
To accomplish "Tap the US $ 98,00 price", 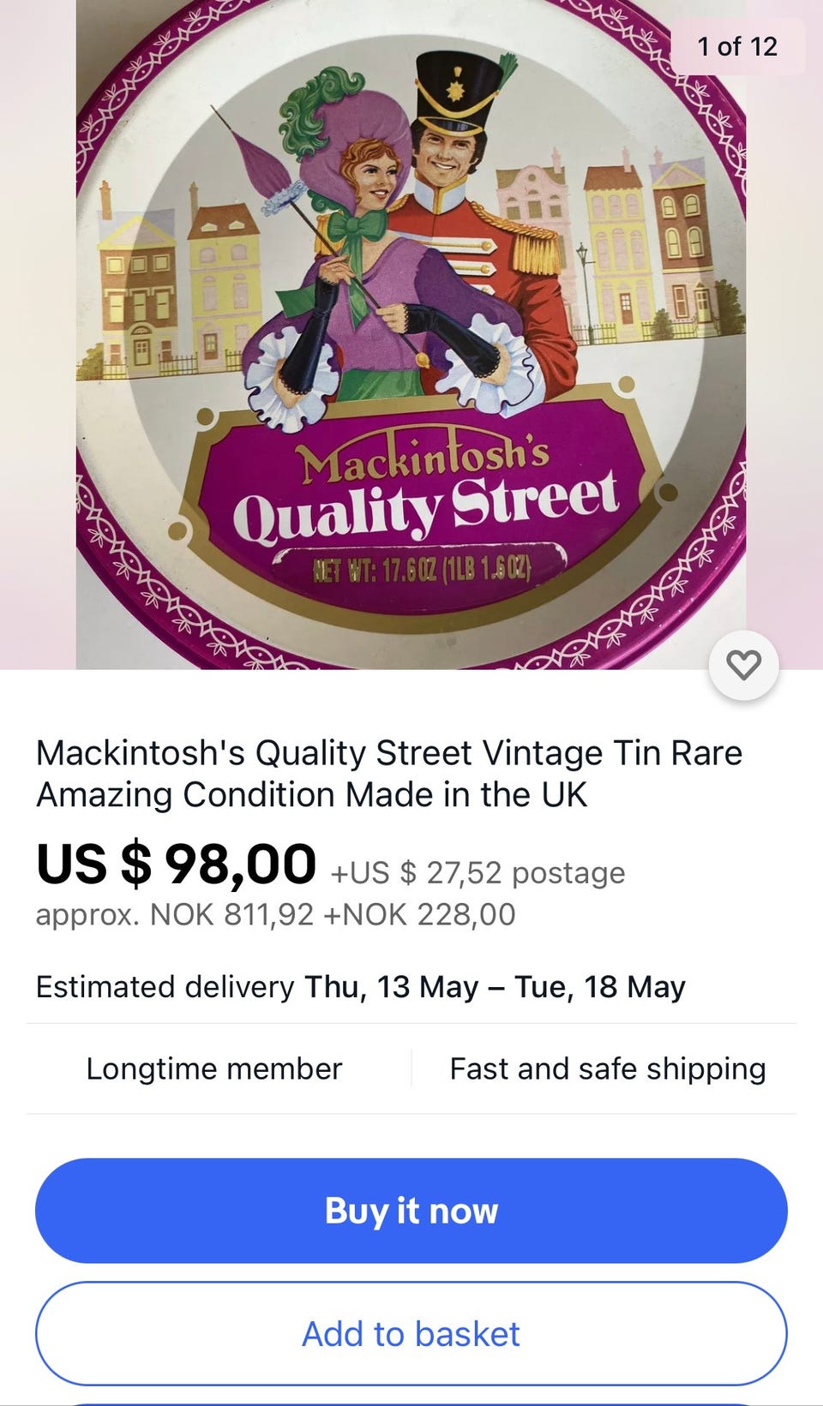I will tap(177, 864).
